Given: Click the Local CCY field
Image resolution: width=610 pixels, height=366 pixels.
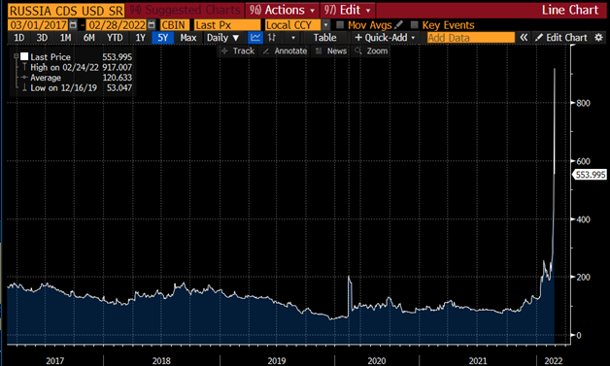Looking at the screenshot, I should (292, 25).
